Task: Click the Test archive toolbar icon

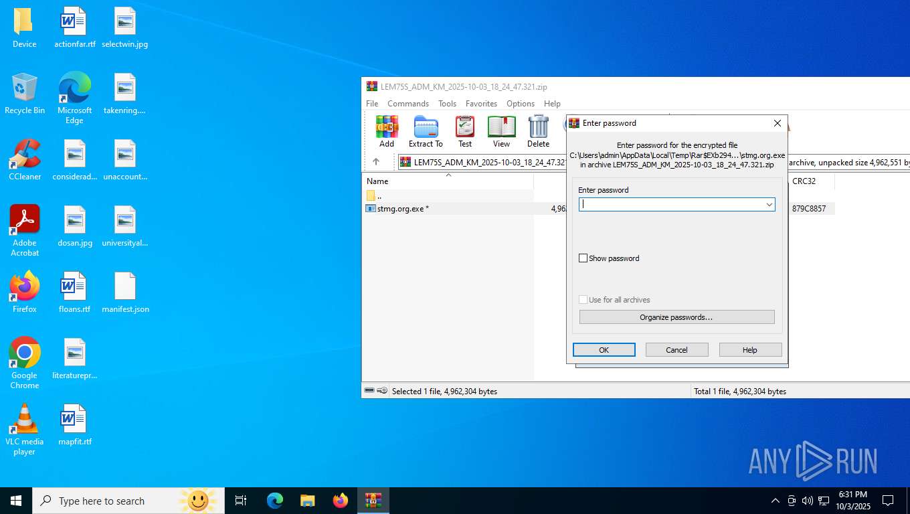Action: point(465,131)
